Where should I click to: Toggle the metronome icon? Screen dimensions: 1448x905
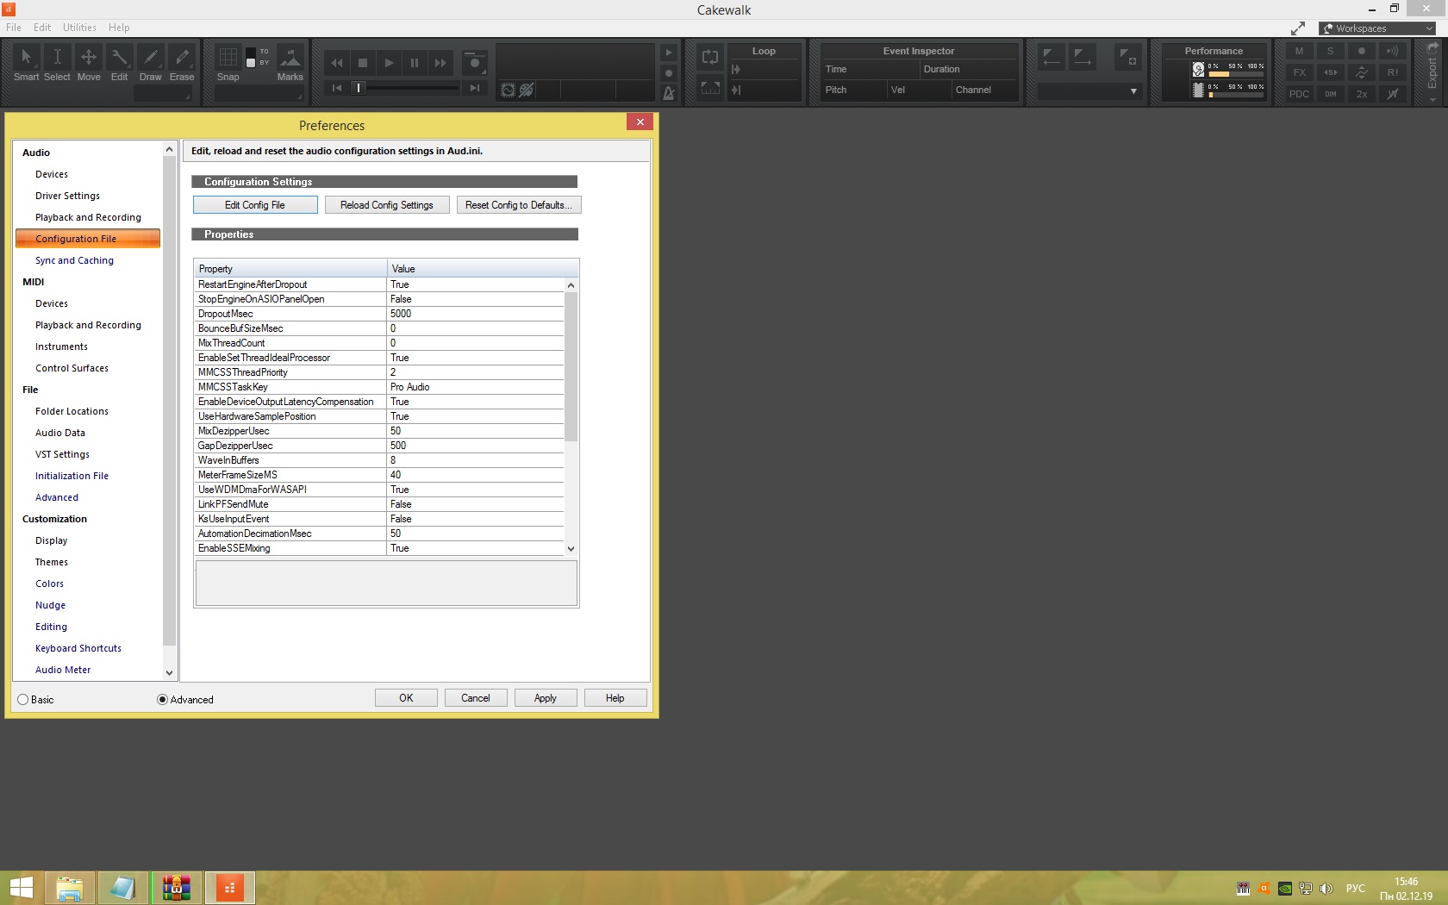click(x=669, y=93)
